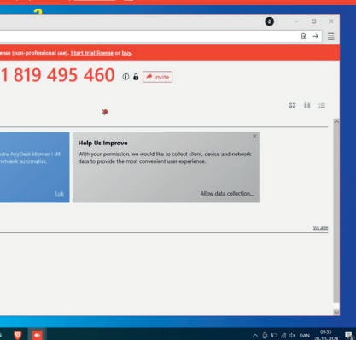The width and height of the screenshot is (356, 340).
Task: Close the Help Us Improve card
Action: pyautogui.click(x=254, y=136)
